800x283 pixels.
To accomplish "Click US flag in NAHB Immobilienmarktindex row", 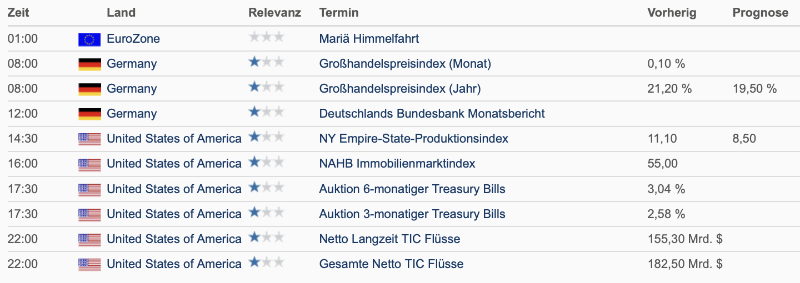I will pyautogui.click(x=89, y=164).
